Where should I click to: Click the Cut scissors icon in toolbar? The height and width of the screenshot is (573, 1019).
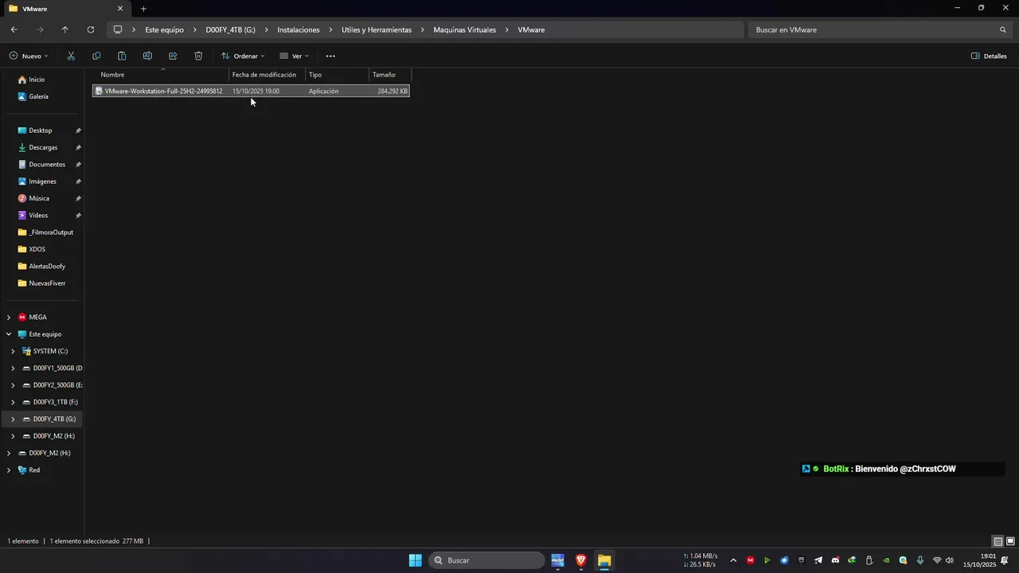click(x=71, y=56)
